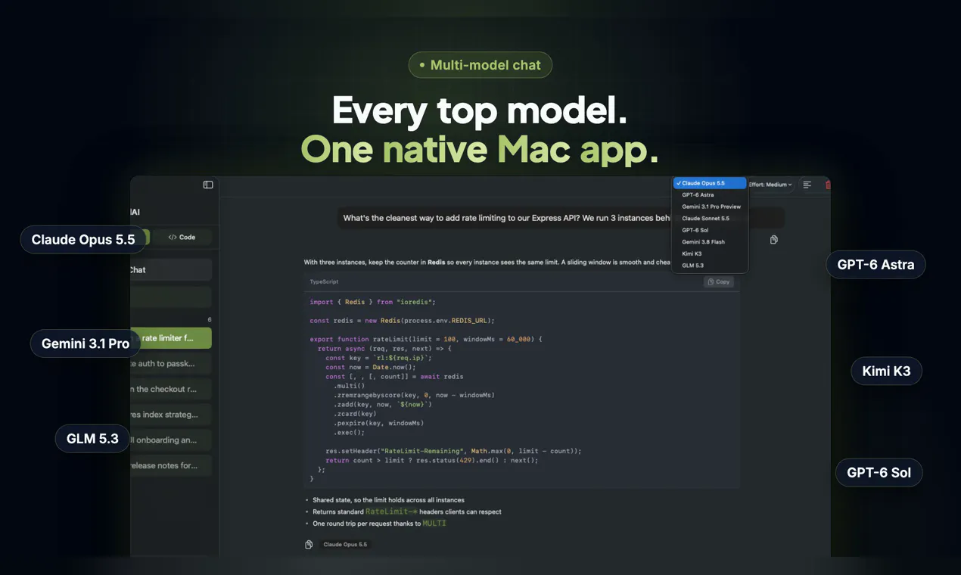Open the onboarding an... conversation

point(171,440)
